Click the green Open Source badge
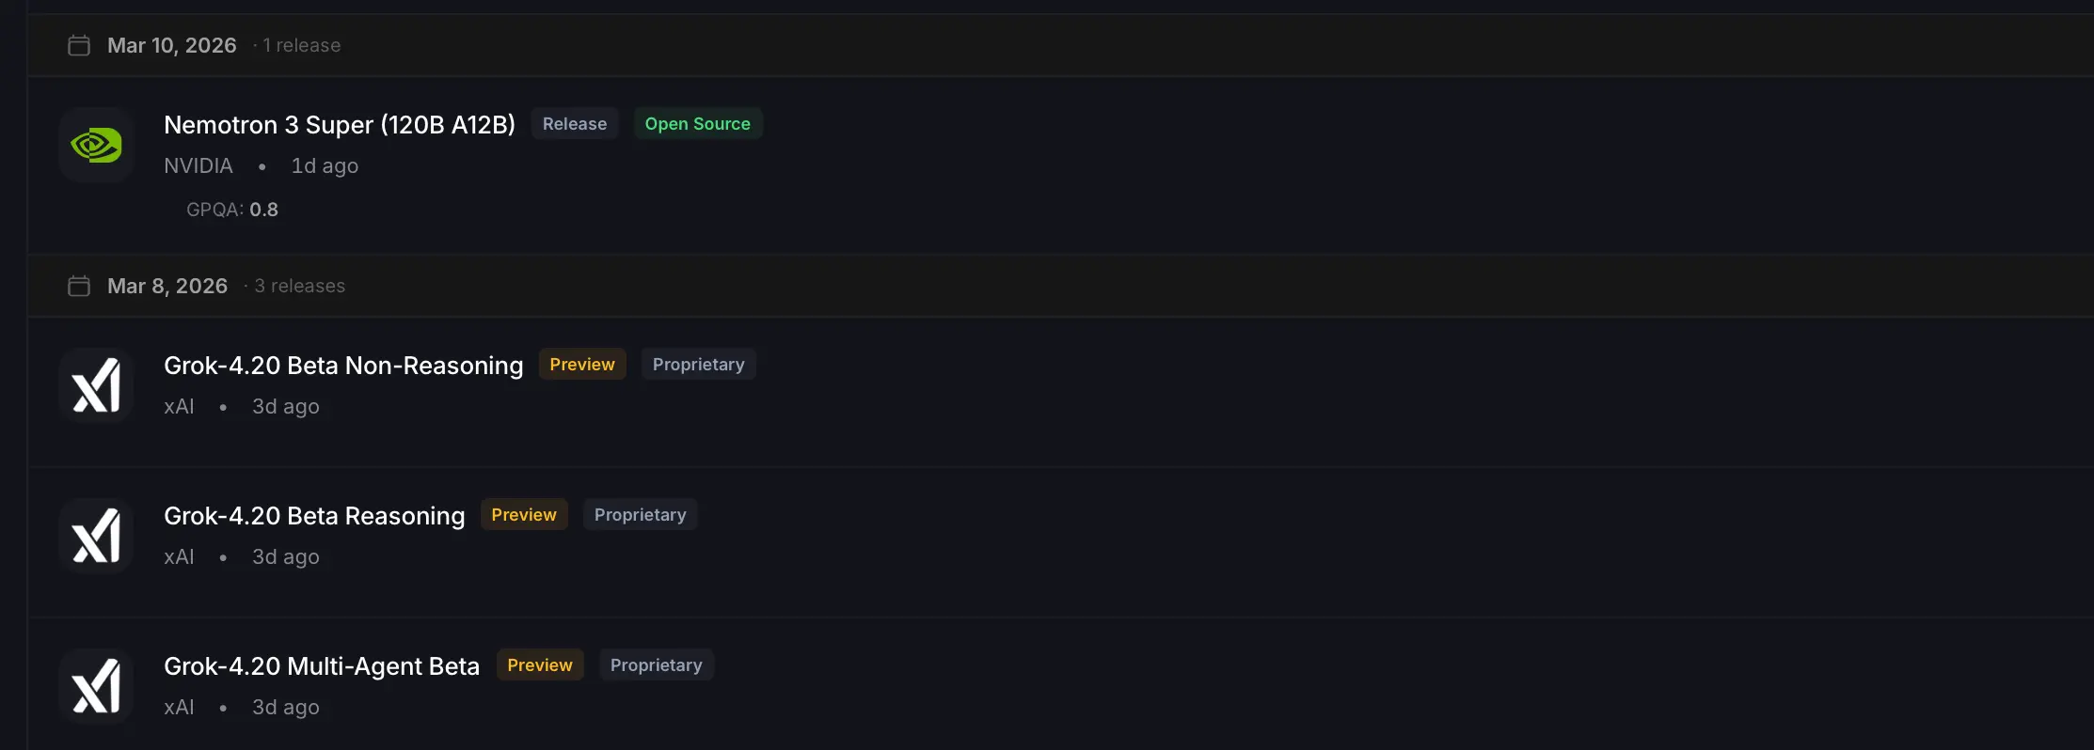Viewport: 2094px width, 750px height. [697, 124]
